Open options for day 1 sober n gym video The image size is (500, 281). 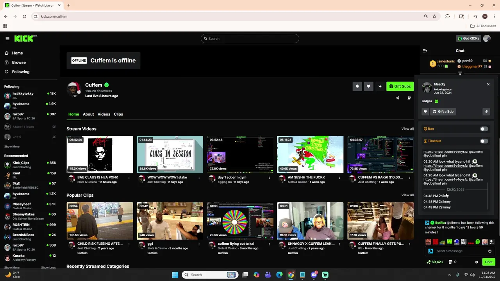click(x=269, y=178)
